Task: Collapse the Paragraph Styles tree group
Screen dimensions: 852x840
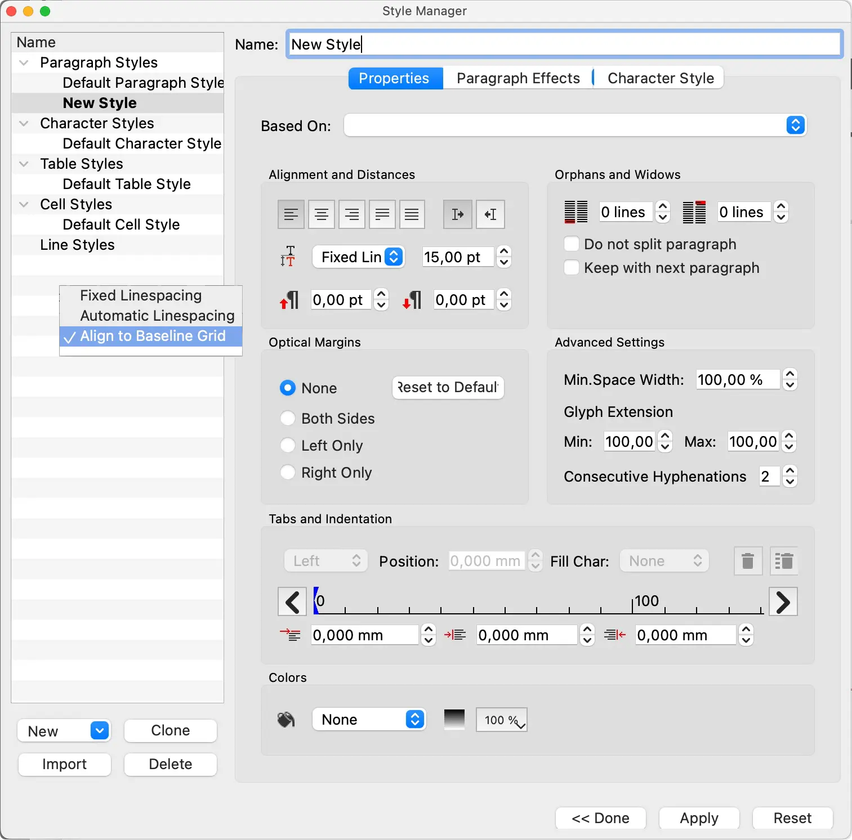Action: (x=24, y=62)
